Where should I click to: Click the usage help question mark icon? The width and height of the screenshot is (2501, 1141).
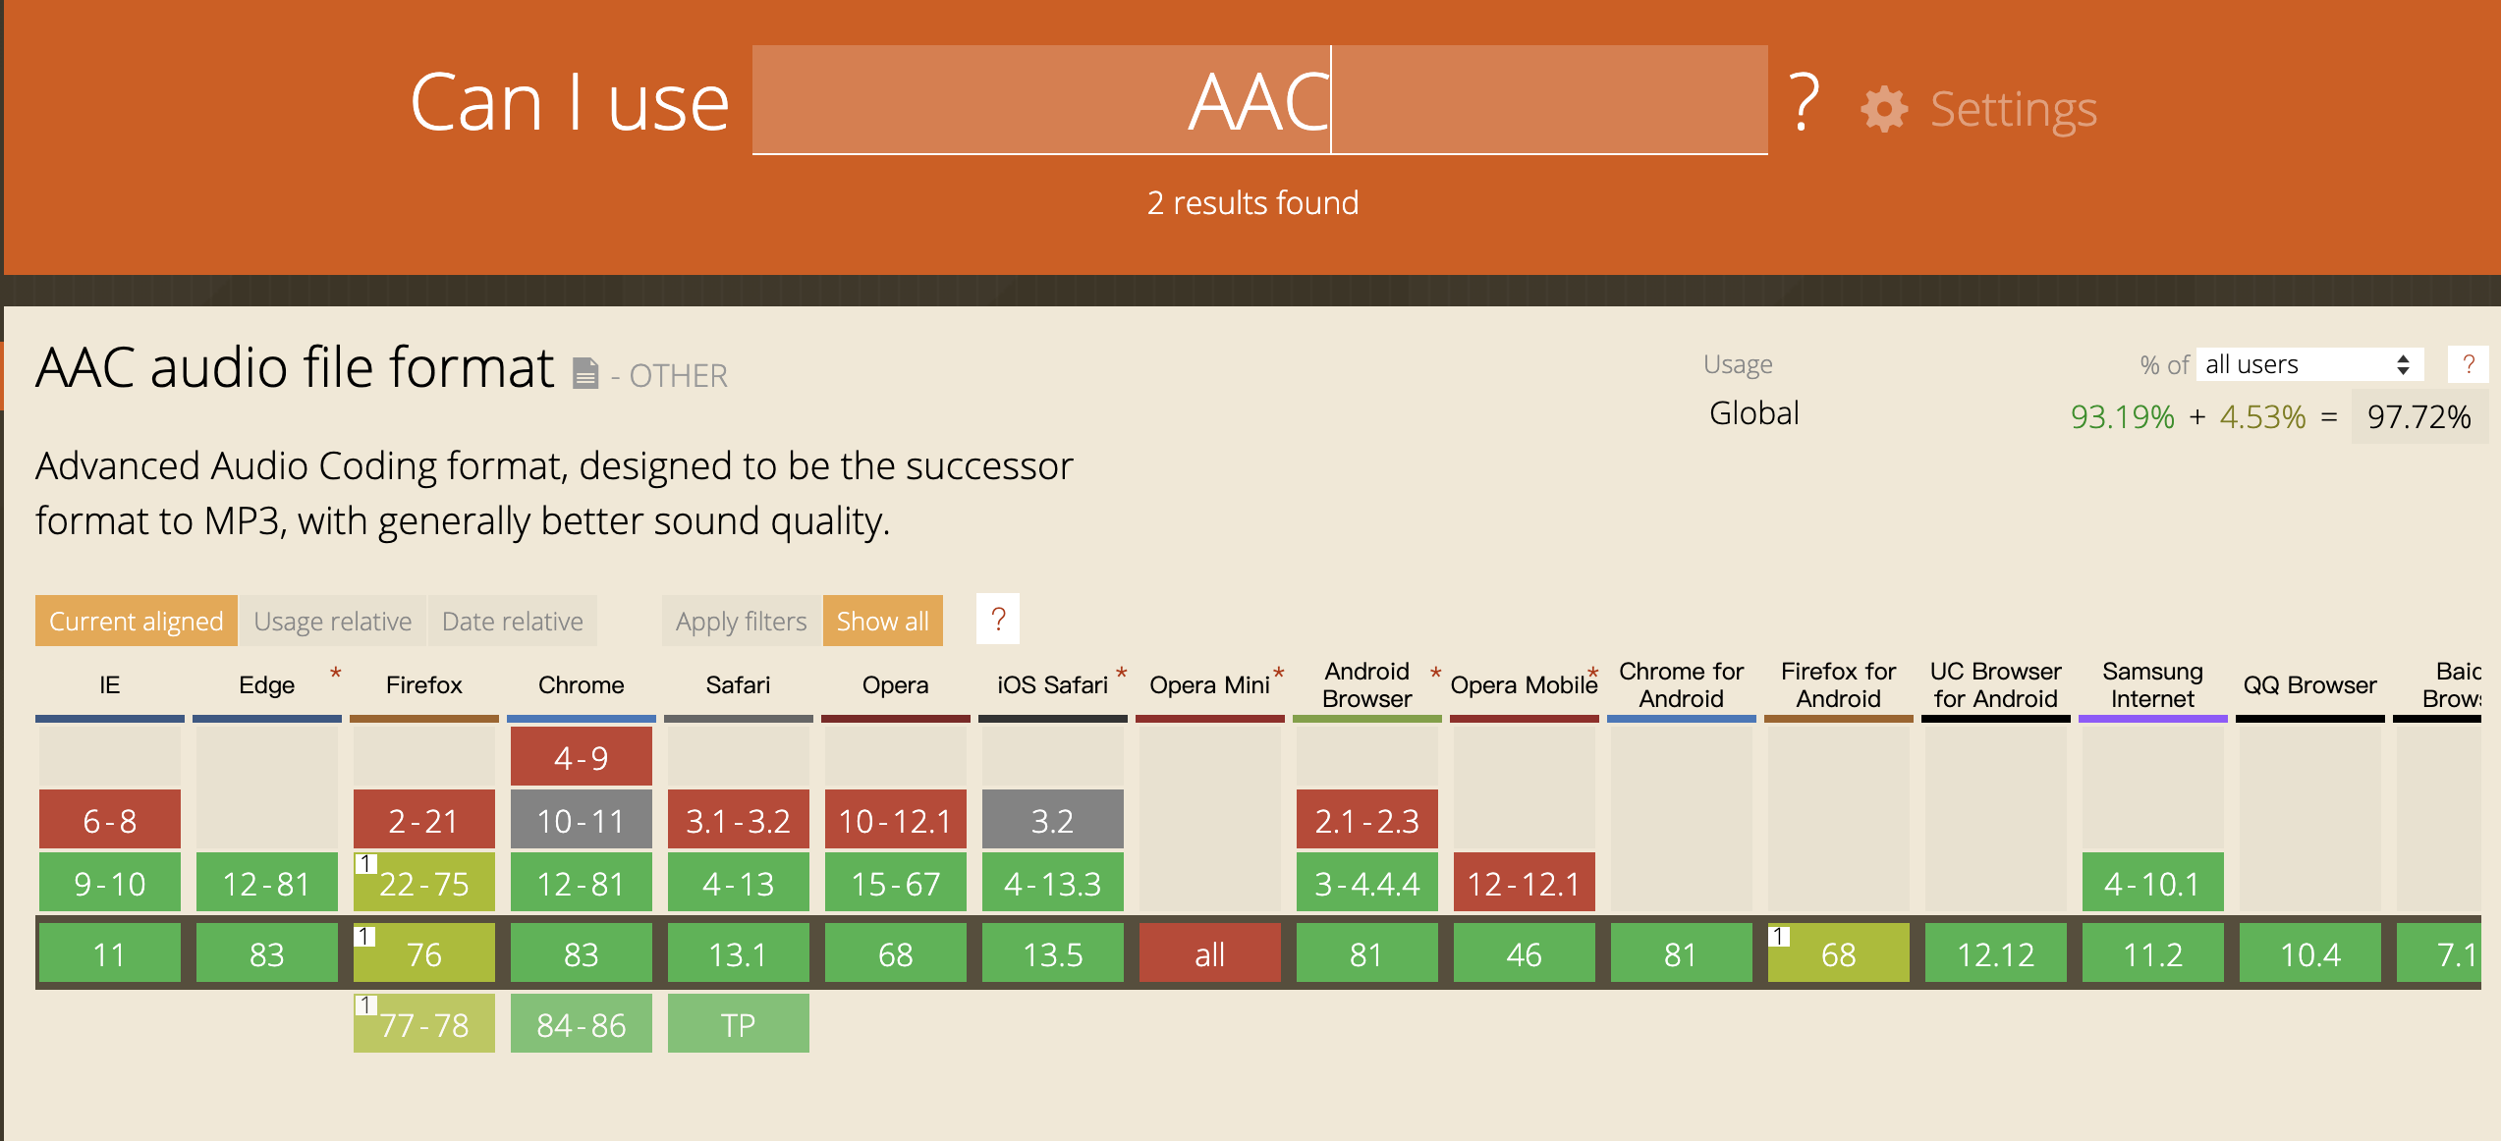pyautogui.click(x=2468, y=364)
